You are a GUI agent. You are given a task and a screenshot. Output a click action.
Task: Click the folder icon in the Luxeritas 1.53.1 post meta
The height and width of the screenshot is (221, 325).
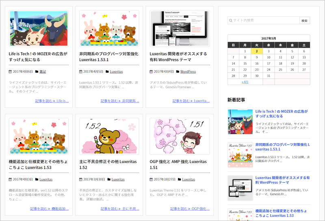pos(107,72)
